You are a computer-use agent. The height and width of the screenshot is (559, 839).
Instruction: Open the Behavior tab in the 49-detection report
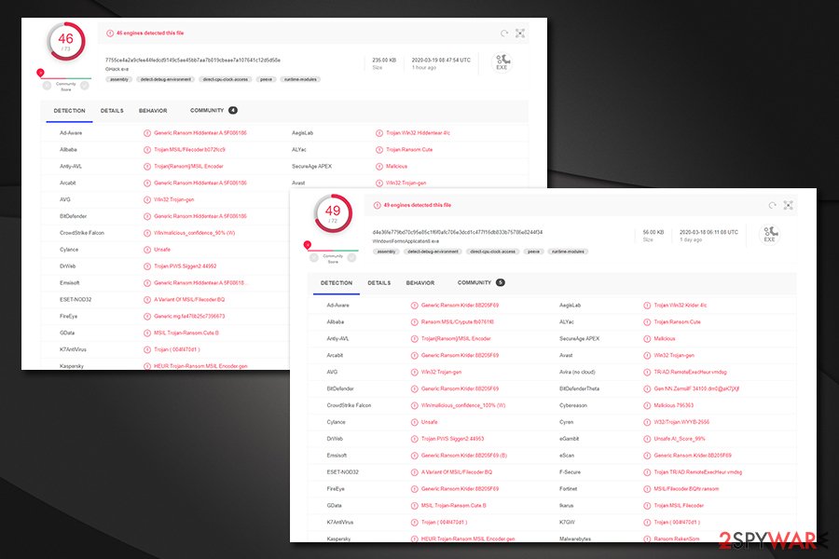tap(420, 283)
